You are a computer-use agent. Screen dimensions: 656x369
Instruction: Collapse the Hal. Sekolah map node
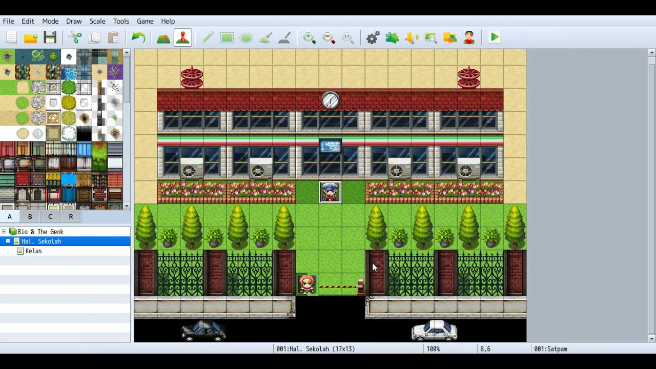pos(8,241)
